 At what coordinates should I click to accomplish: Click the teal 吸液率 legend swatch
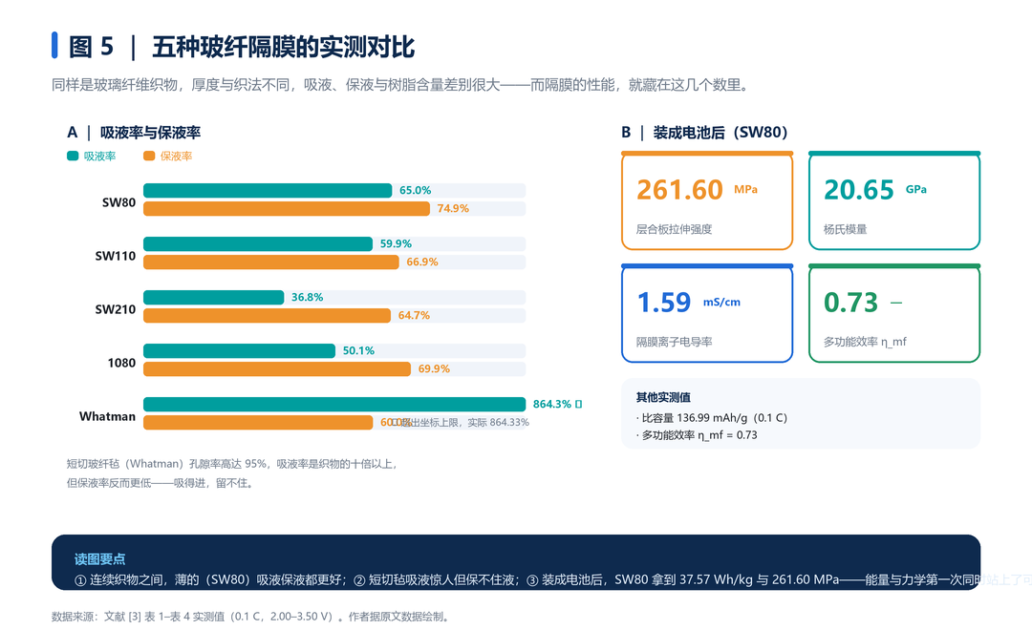pyautogui.click(x=73, y=156)
